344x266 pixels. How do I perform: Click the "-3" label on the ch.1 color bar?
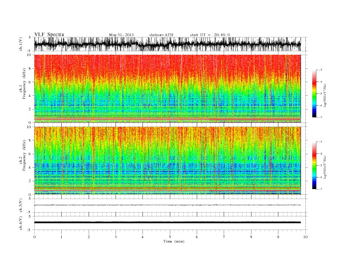coord(320,70)
